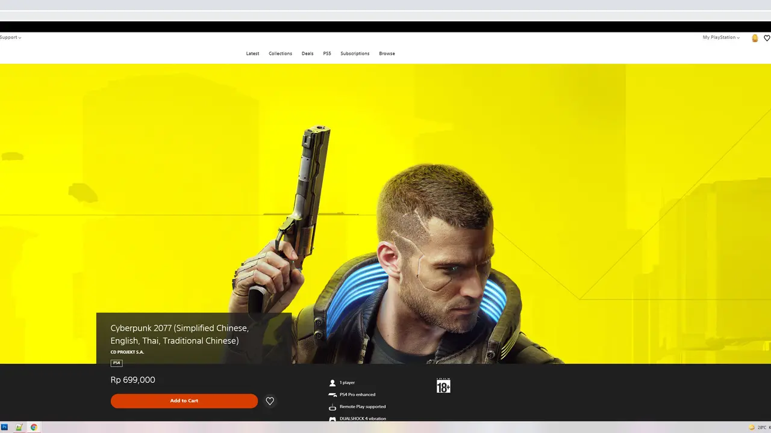Open the Collections store tab
The width and height of the screenshot is (771, 433).
click(x=280, y=54)
